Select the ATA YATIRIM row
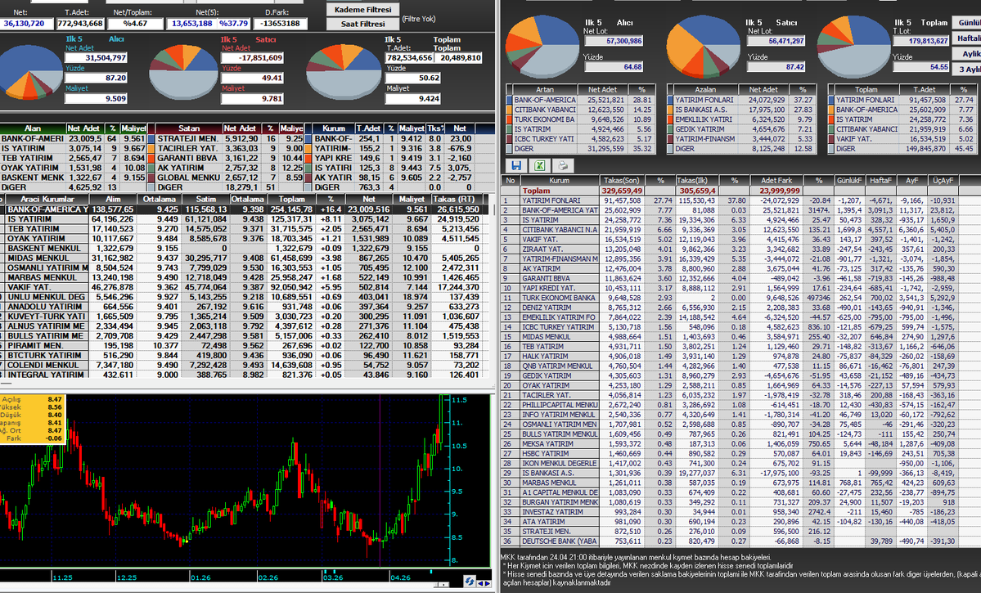Screen dimensions: 981x593 pos(741,522)
